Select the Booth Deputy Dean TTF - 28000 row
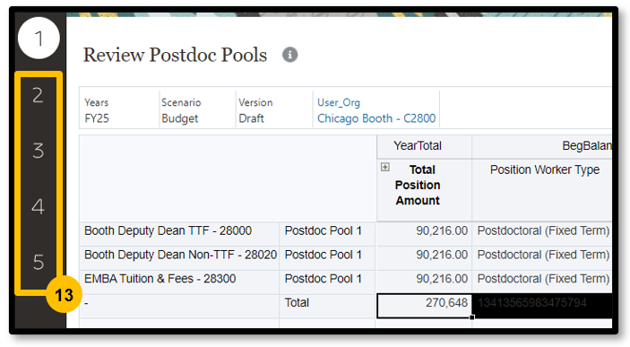Image resolution: width=630 pixels, height=347 pixels. click(179, 234)
